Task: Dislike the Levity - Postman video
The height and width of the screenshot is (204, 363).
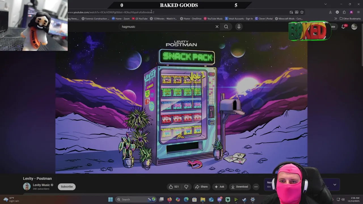Action: point(186,187)
